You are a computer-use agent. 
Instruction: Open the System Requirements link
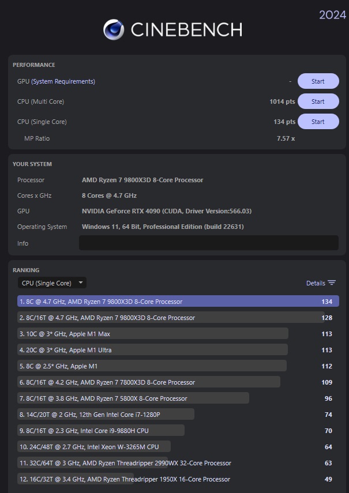pyautogui.click(x=63, y=81)
